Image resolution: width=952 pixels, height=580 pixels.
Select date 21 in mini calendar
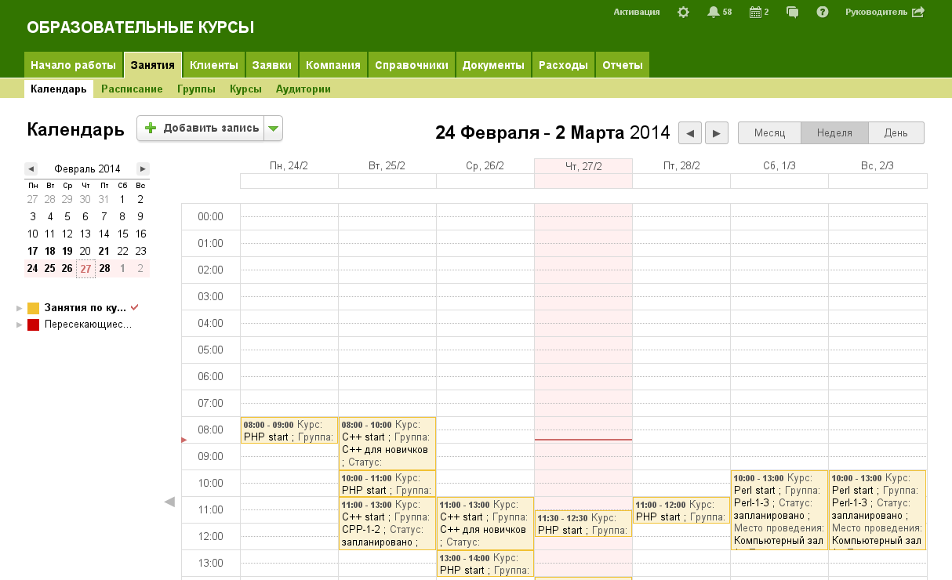click(104, 251)
